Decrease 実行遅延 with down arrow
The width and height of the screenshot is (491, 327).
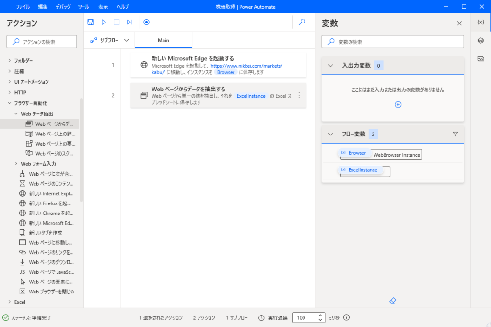tap(320, 320)
